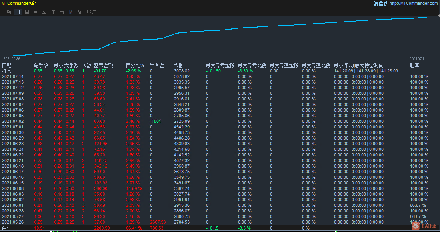
Task: Select the 2021.05.26 table row date
Action: click(x=13, y=222)
